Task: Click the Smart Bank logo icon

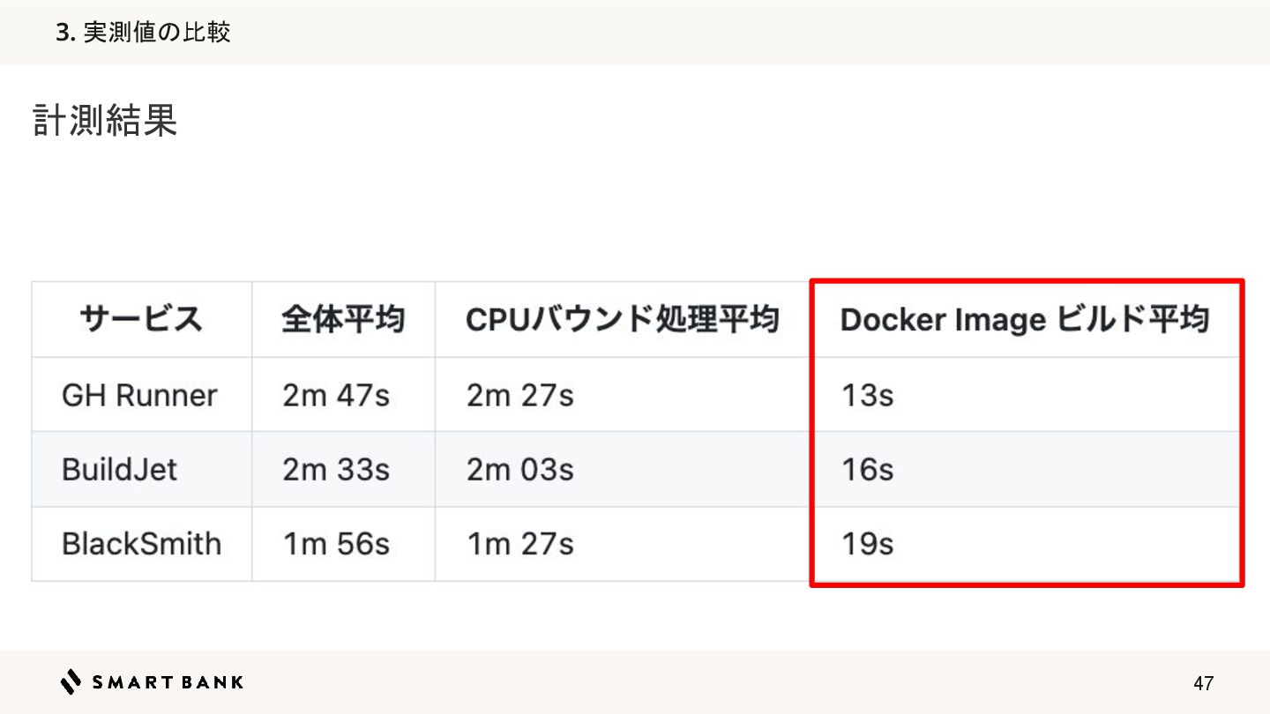Action: (x=71, y=681)
